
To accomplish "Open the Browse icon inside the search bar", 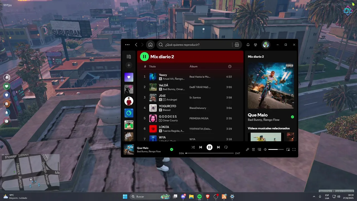I will 237,45.
